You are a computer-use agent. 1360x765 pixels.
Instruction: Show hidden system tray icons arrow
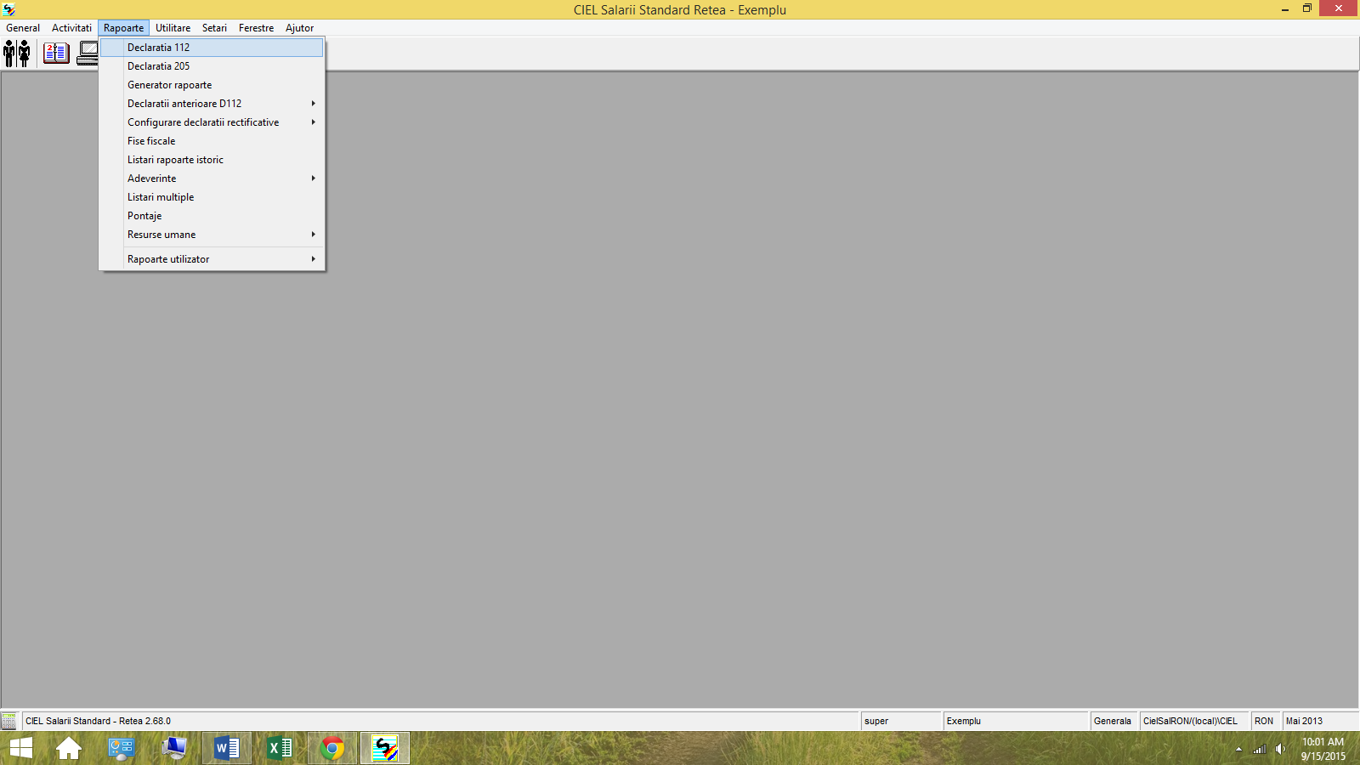tap(1238, 750)
